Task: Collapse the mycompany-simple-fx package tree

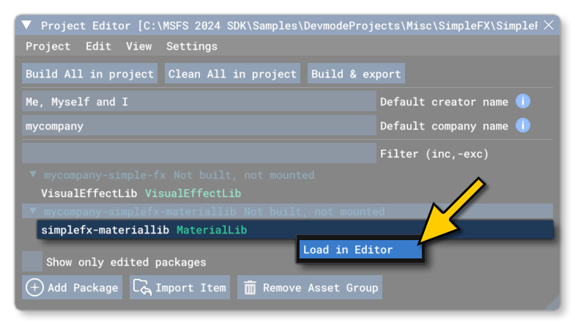Action: click(33, 175)
